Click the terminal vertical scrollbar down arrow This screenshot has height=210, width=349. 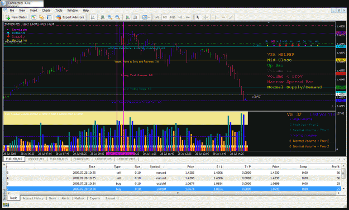(343, 189)
